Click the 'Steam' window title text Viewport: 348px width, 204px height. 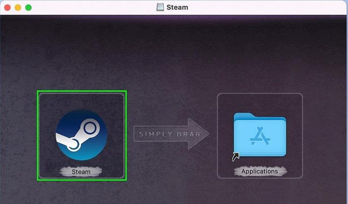point(178,7)
